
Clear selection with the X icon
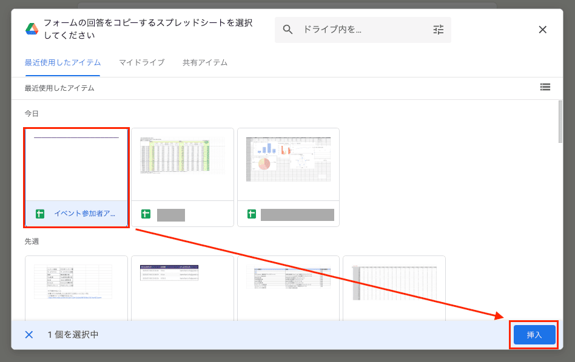[29, 335]
